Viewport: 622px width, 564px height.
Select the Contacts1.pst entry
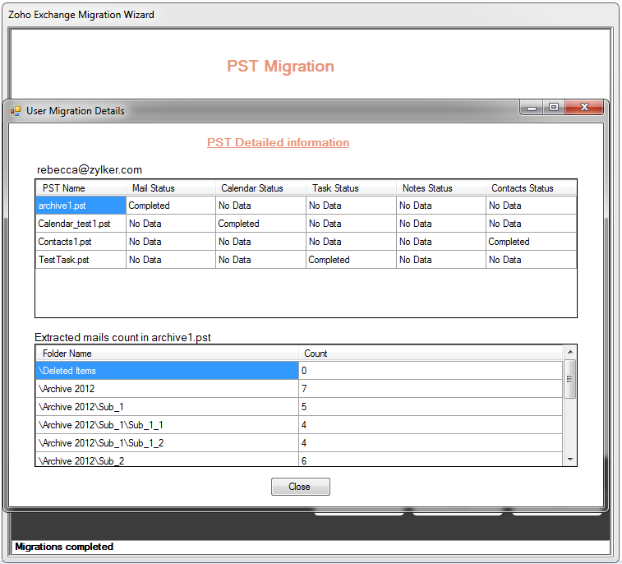[x=81, y=242]
